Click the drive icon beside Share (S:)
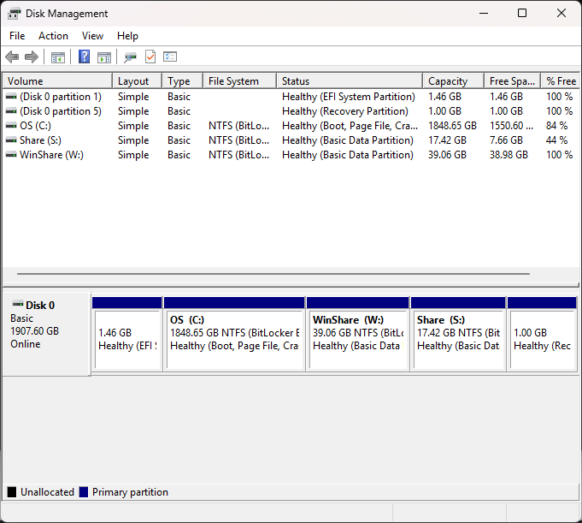The image size is (582, 523). (11, 140)
